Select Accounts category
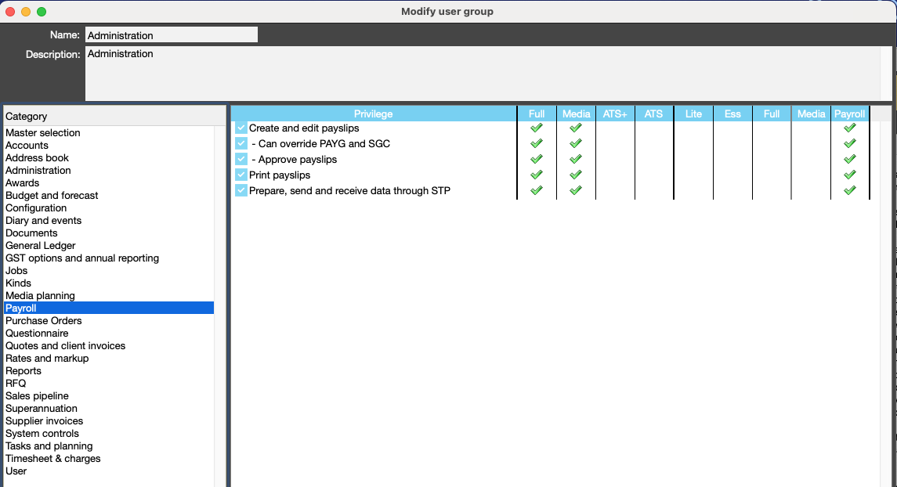 pyautogui.click(x=109, y=145)
